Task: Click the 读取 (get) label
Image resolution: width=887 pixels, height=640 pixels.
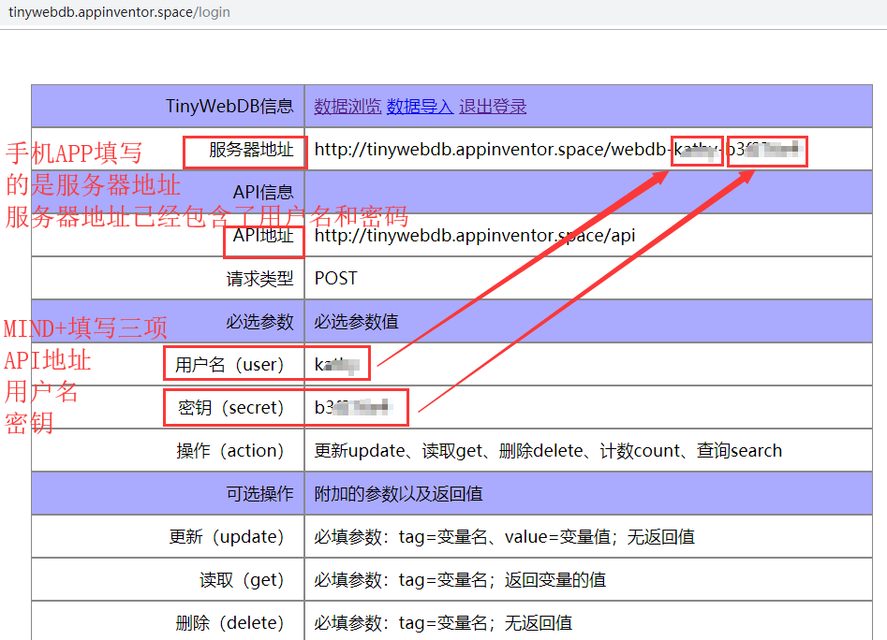Action: click(x=242, y=579)
